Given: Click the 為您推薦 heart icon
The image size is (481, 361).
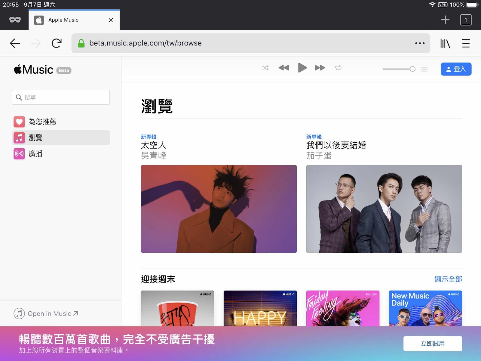Looking at the screenshot, I should coord(19,122).
